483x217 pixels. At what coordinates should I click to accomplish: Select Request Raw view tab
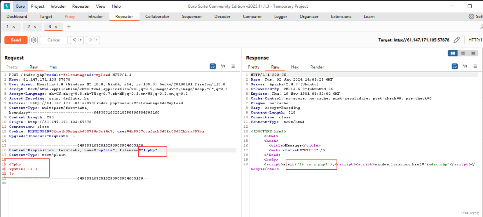33,67
